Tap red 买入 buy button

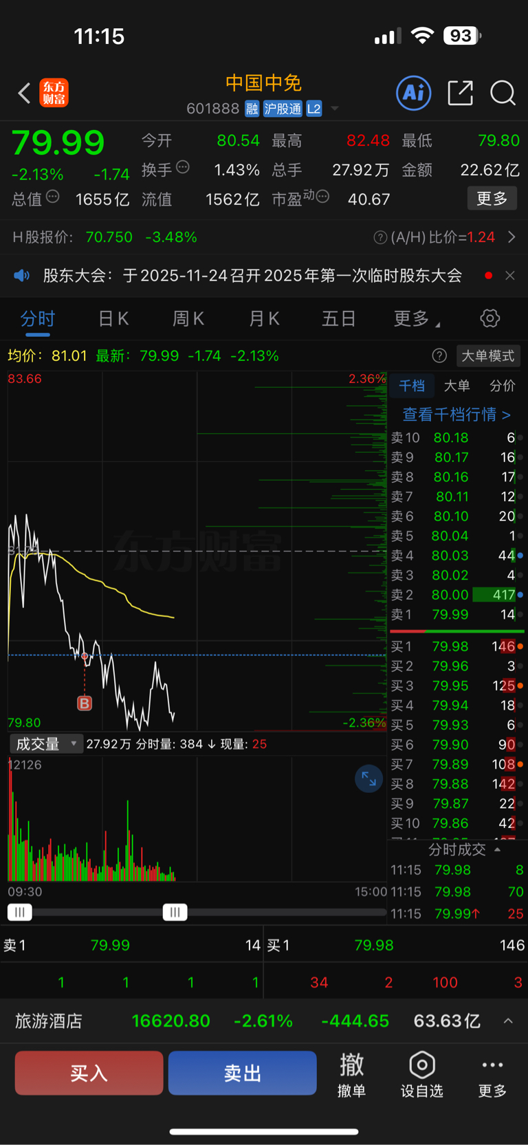pos(89,1073)
